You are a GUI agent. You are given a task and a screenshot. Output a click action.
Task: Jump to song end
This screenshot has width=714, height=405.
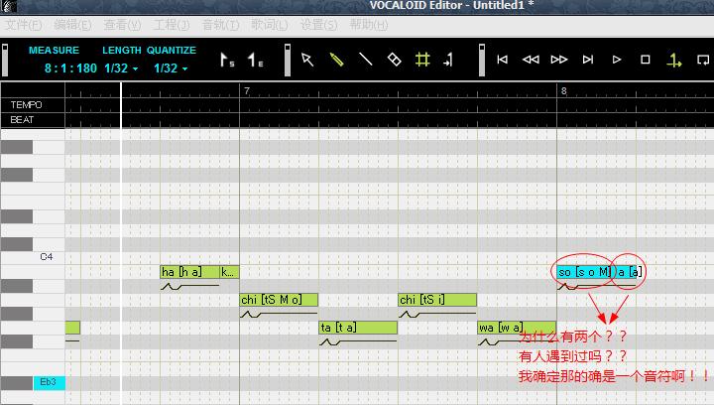tap(588, 60)
